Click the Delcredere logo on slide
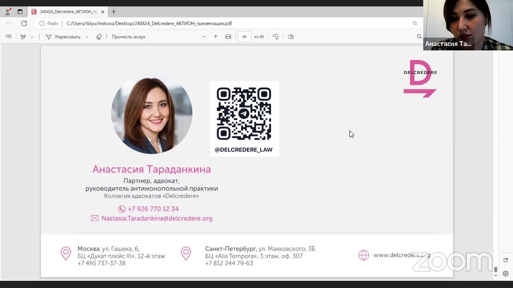 click(x=420, y=78)
